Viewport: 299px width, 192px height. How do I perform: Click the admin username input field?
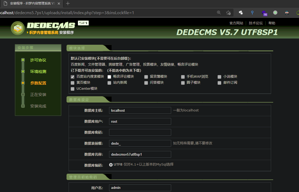[140, 188]
